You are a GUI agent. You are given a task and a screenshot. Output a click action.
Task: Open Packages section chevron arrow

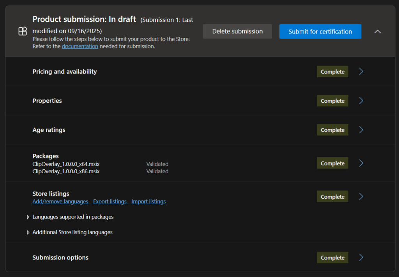pyautogui.click(x=361, y=163)
